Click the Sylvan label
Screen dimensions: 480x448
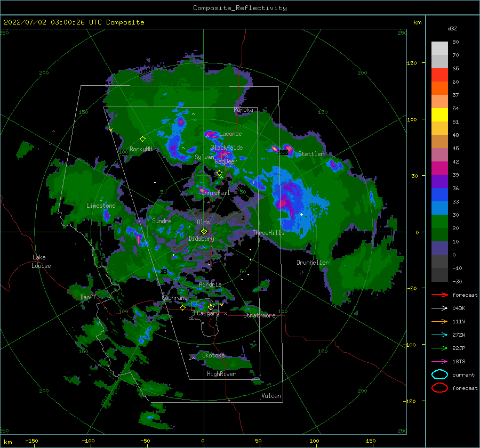(204, 157)
